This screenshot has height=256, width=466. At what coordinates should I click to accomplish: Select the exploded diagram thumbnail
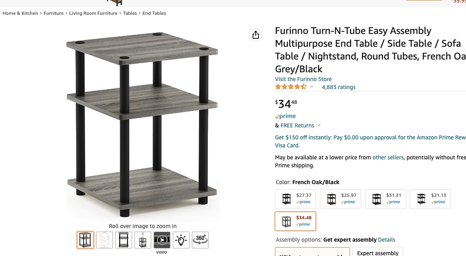105,240
